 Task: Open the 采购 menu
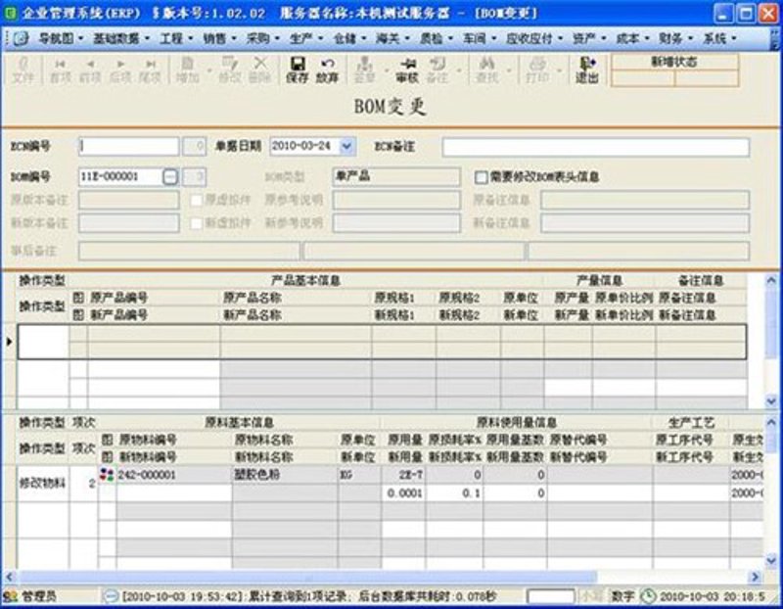[263, 38]
